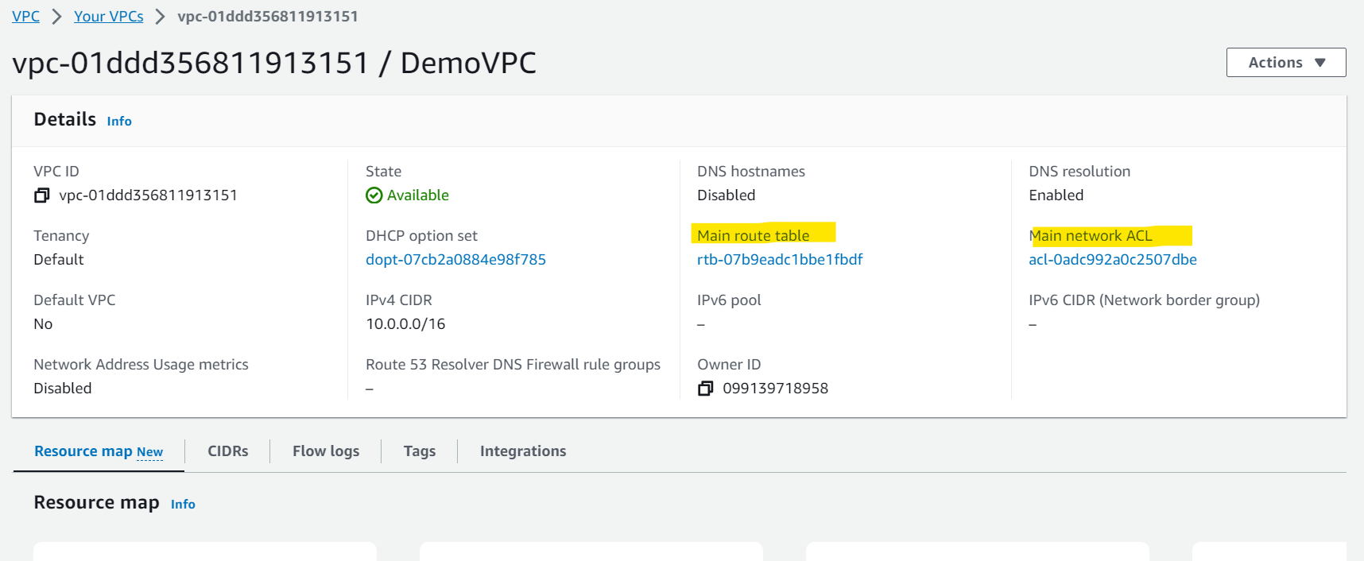Navigate to Your VPCs breadcrumb
The width and height of the screenshot is (1364, 561).
[x=109, y=17]
